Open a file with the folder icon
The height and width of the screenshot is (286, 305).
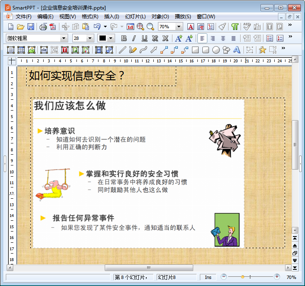tap(20, 27)
